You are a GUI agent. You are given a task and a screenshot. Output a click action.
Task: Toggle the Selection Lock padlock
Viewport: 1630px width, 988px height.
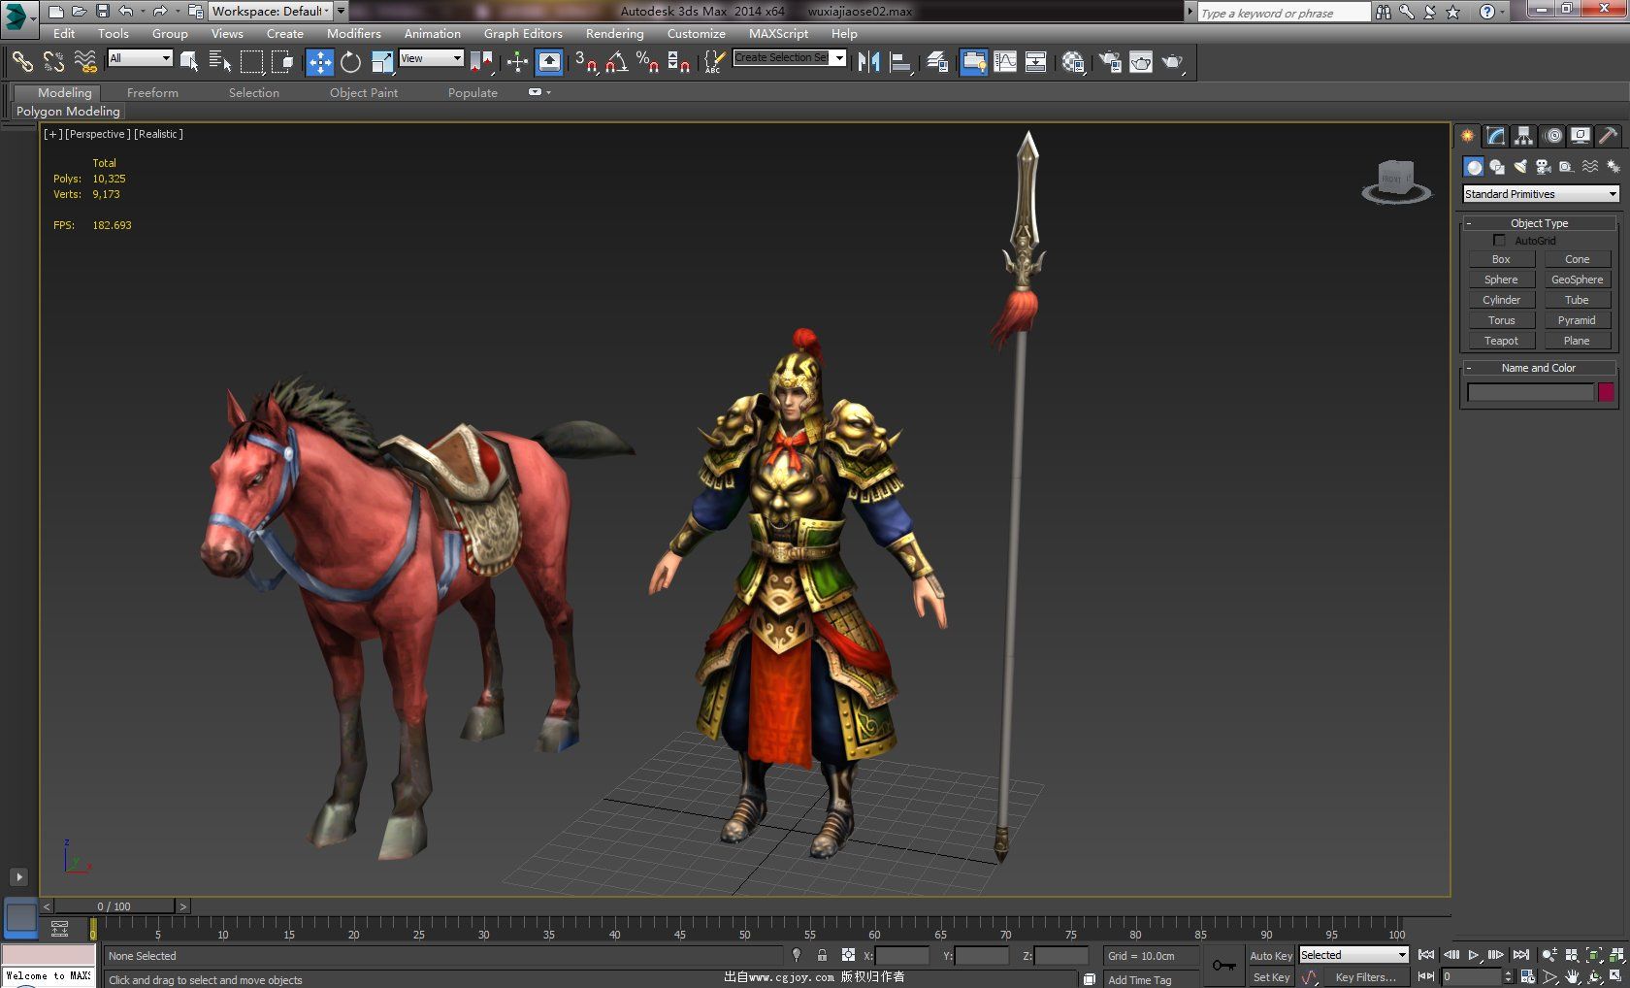pos(822,955)
